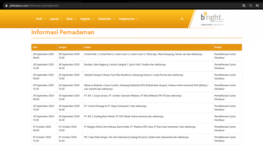
Task: Click the site search magnifier icon
Action: point(182,19)
